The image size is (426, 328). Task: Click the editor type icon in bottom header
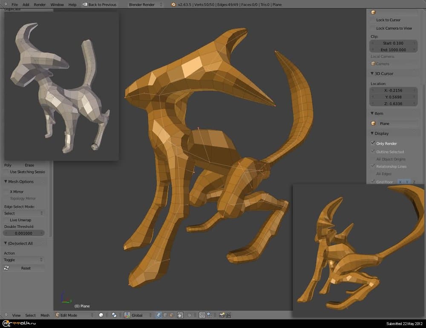[x=6, y=315]
